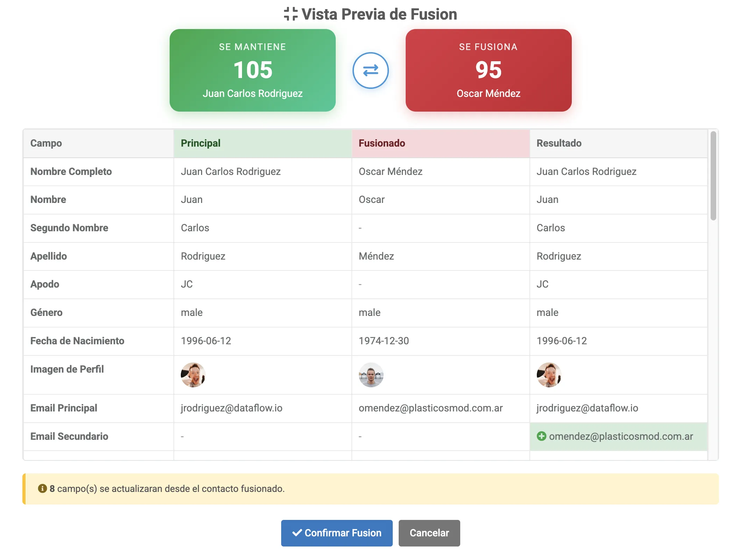The image size is (740, 557).
Task: Click the Apodo row label
Action: 45,284
